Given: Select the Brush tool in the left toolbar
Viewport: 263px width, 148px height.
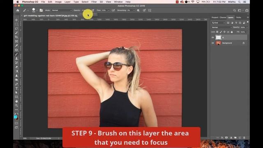Looking at the screenshot, I should click(x=16, y=54).
